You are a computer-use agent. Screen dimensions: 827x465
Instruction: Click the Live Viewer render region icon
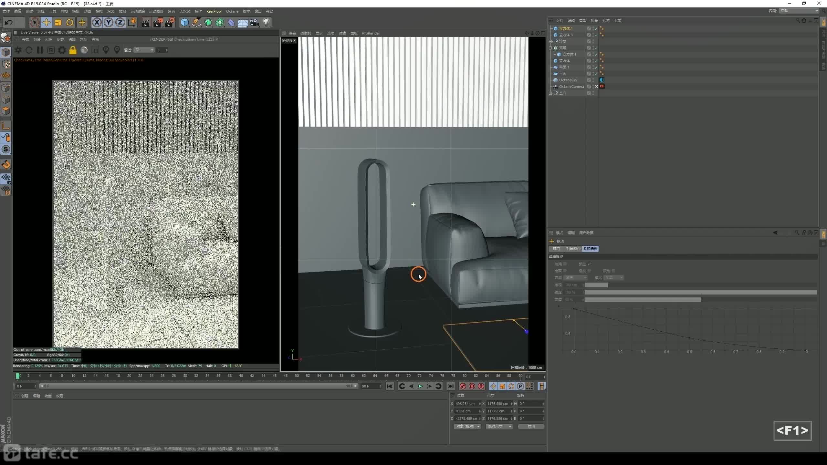(x=95, y=50)
